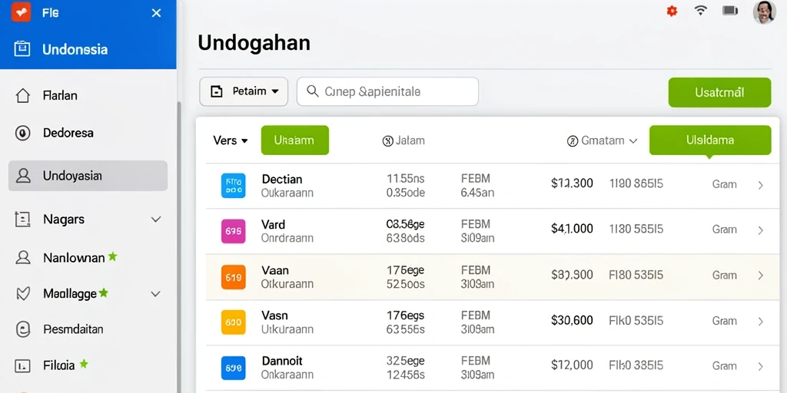Click the green Ukaarn button
787x393 pixels.
pos(294,140)
